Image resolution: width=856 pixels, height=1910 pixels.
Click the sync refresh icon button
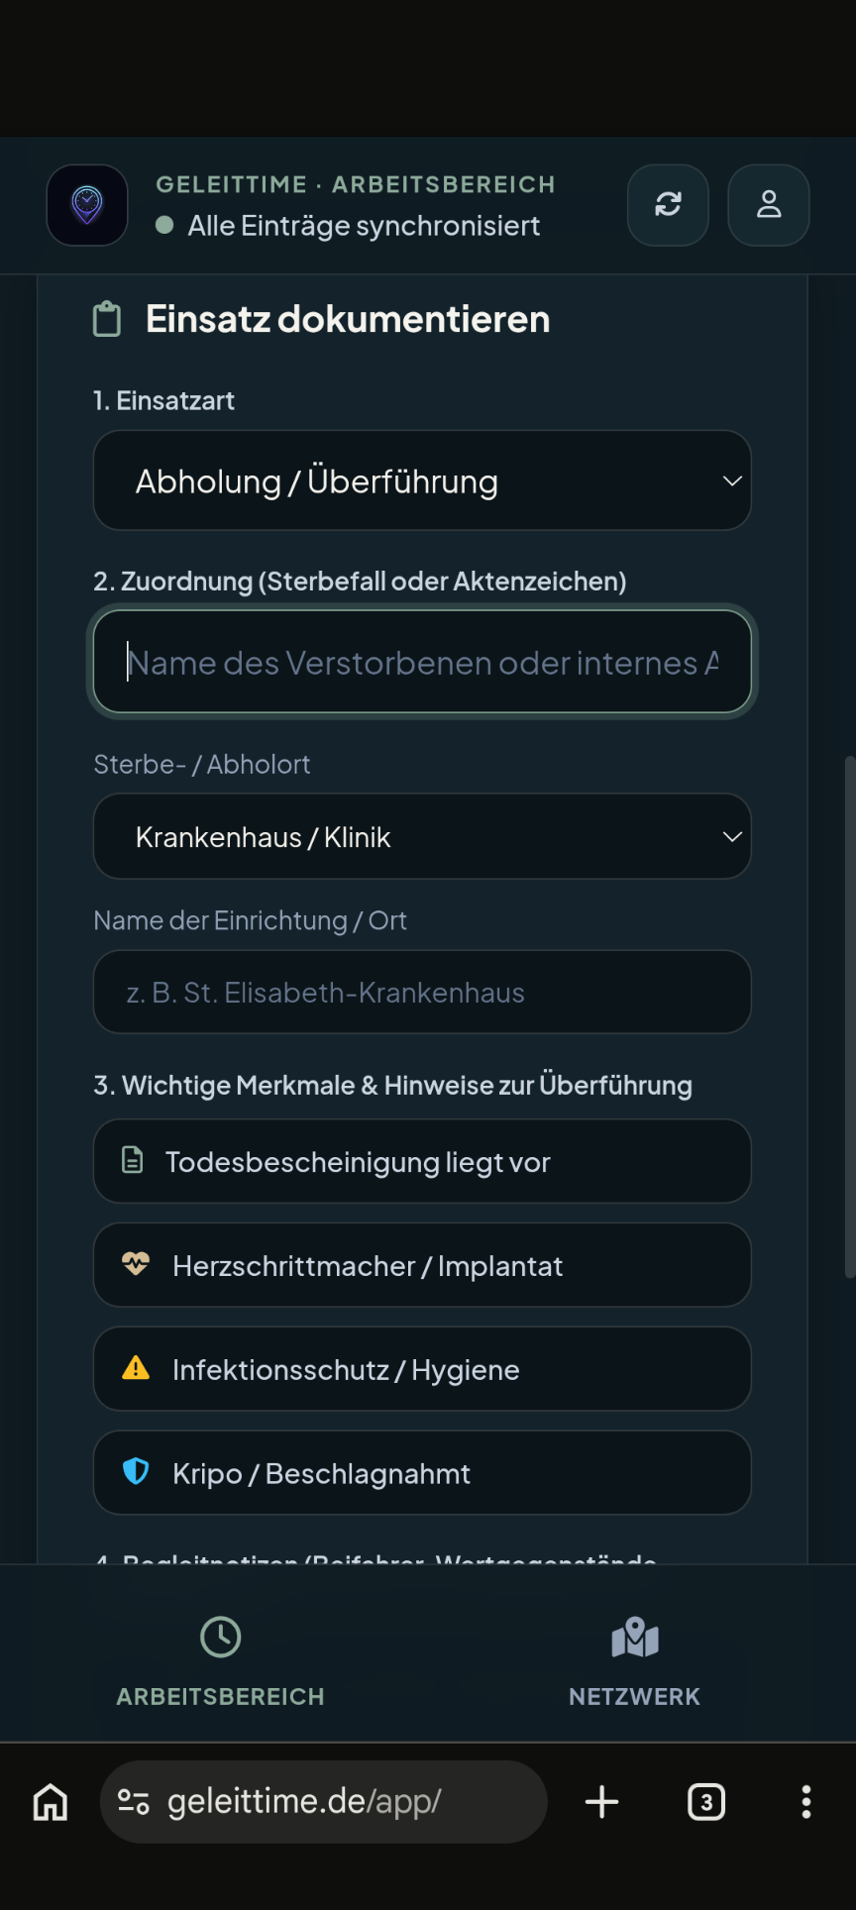point(668,205)
